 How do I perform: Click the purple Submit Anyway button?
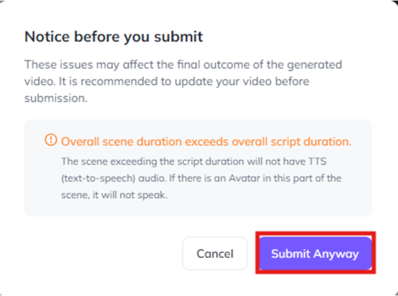tap(315, 253)
